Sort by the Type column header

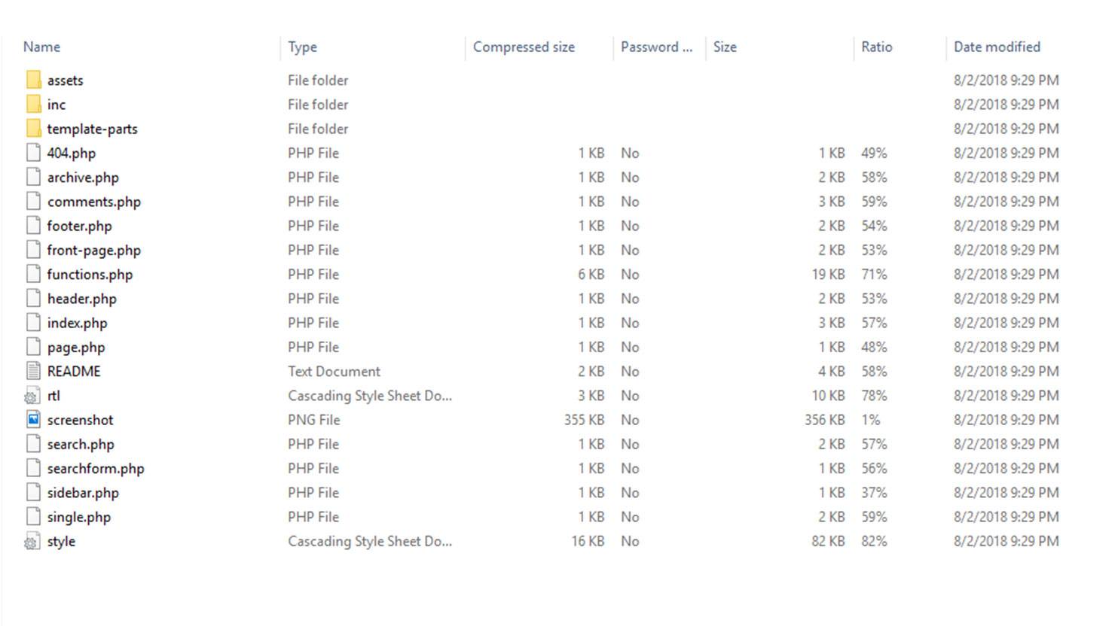[302, 47]
